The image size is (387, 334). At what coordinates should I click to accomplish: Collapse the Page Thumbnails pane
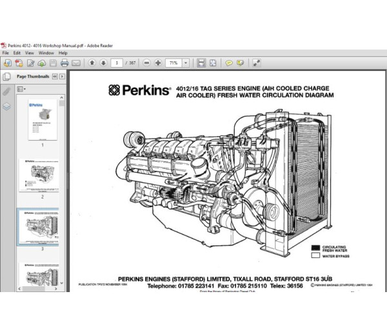pos(63,76)
